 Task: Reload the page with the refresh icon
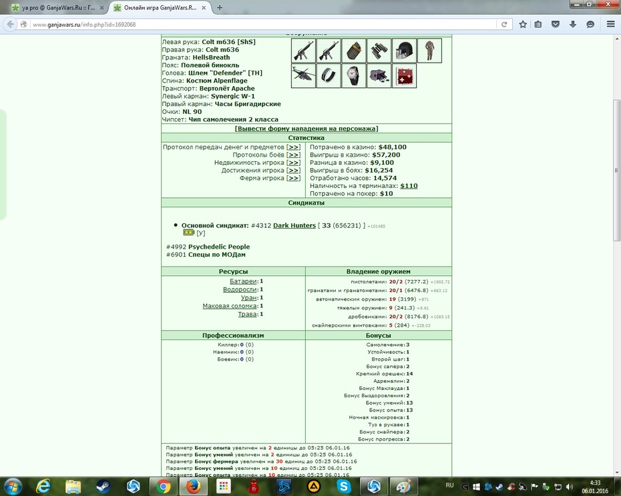click(x=504, y=24)
